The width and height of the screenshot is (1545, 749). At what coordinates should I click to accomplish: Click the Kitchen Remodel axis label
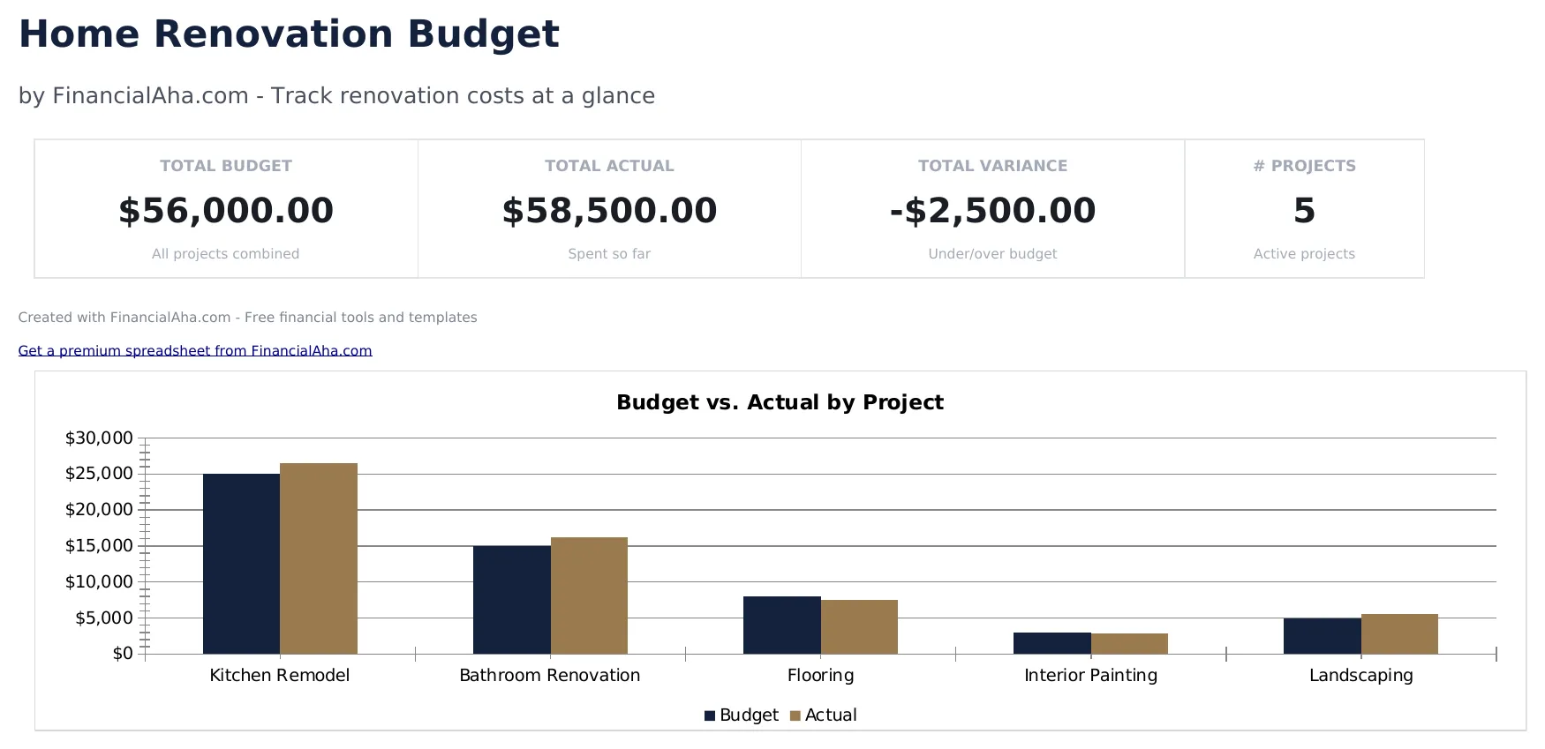[x=280, y=675]
